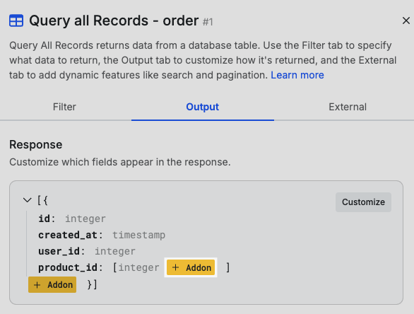Select the user_id field
The image size is (414, 314).
pyautogui.click(x=59, y=251)
